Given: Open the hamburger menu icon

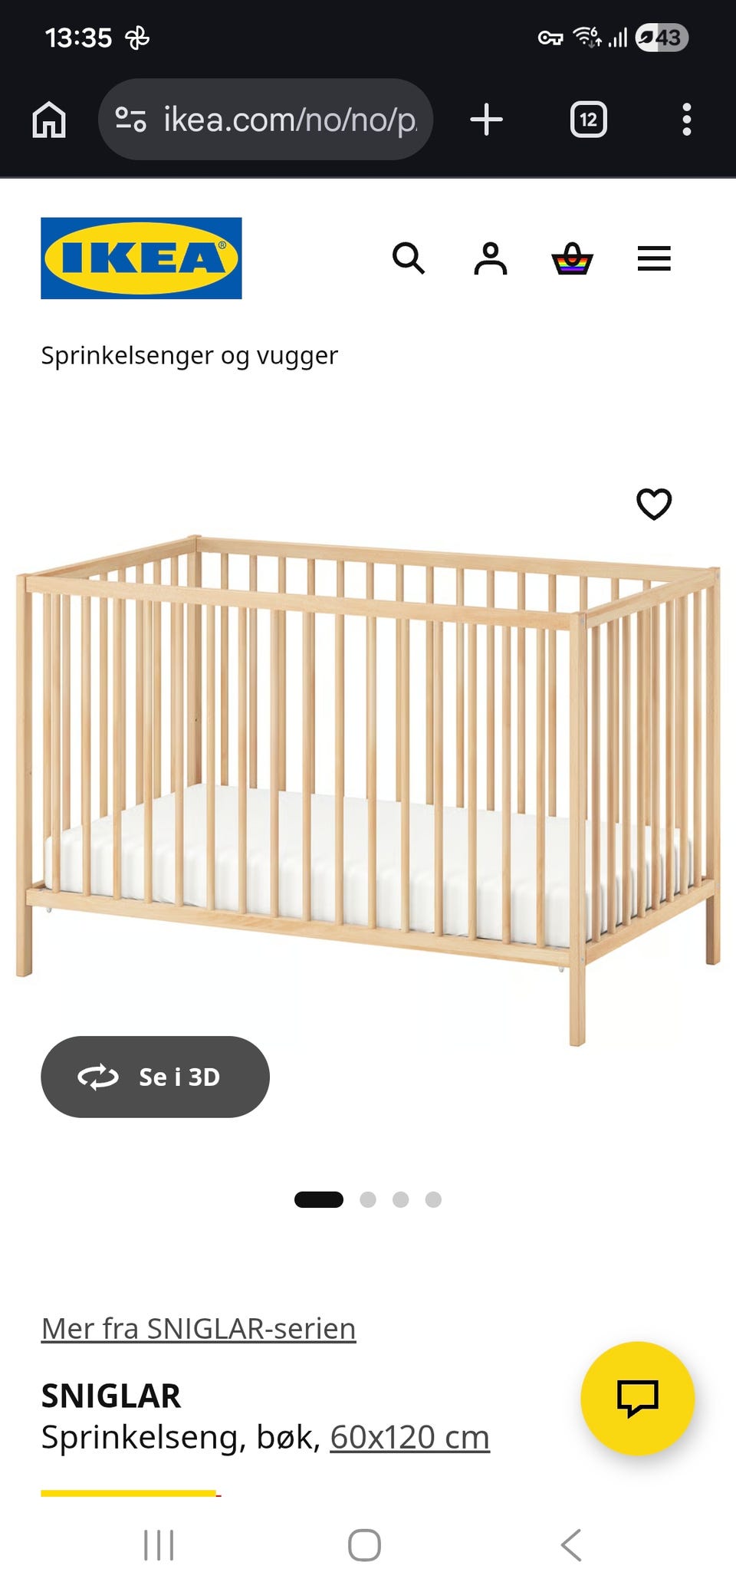Looking at the screenshot, I should click(x=654, y=258).
